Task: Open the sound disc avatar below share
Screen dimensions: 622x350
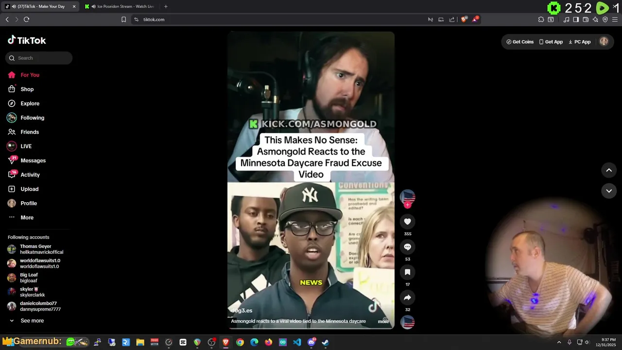Action: point(407,322)
